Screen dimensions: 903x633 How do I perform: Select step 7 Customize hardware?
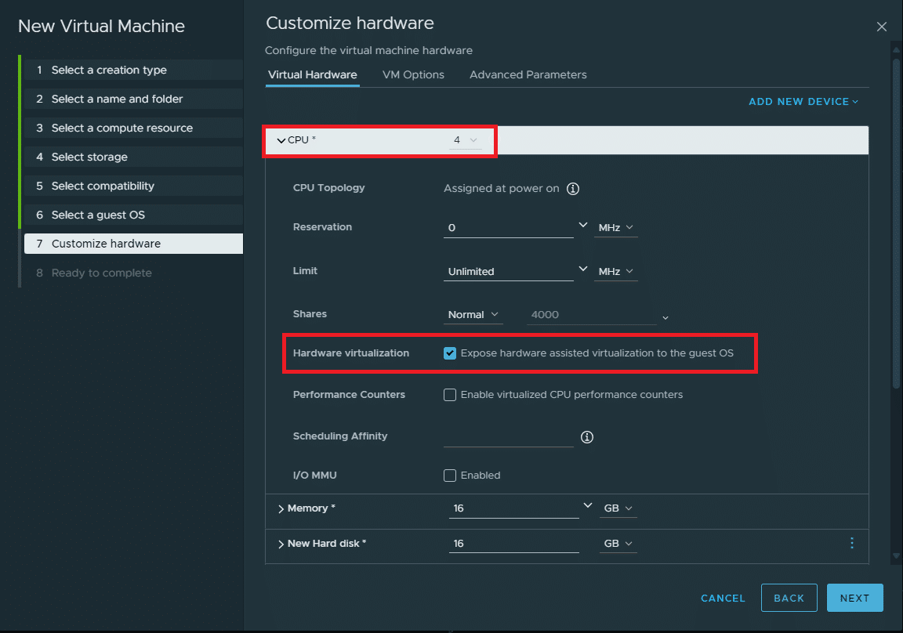(133, 244)
